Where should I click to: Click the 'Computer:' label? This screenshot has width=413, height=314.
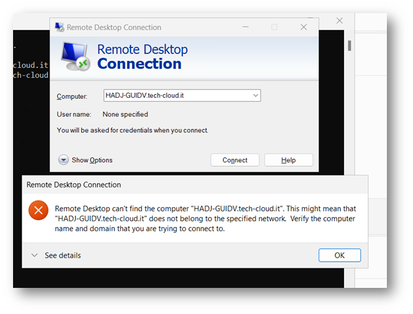(72, 96)
